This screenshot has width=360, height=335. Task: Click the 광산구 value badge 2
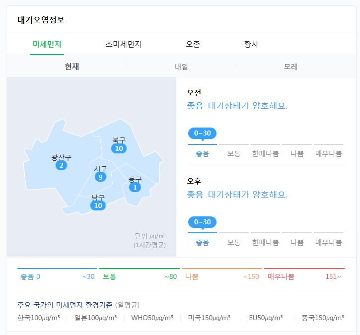pyautogui.click(x=61, y=165)
